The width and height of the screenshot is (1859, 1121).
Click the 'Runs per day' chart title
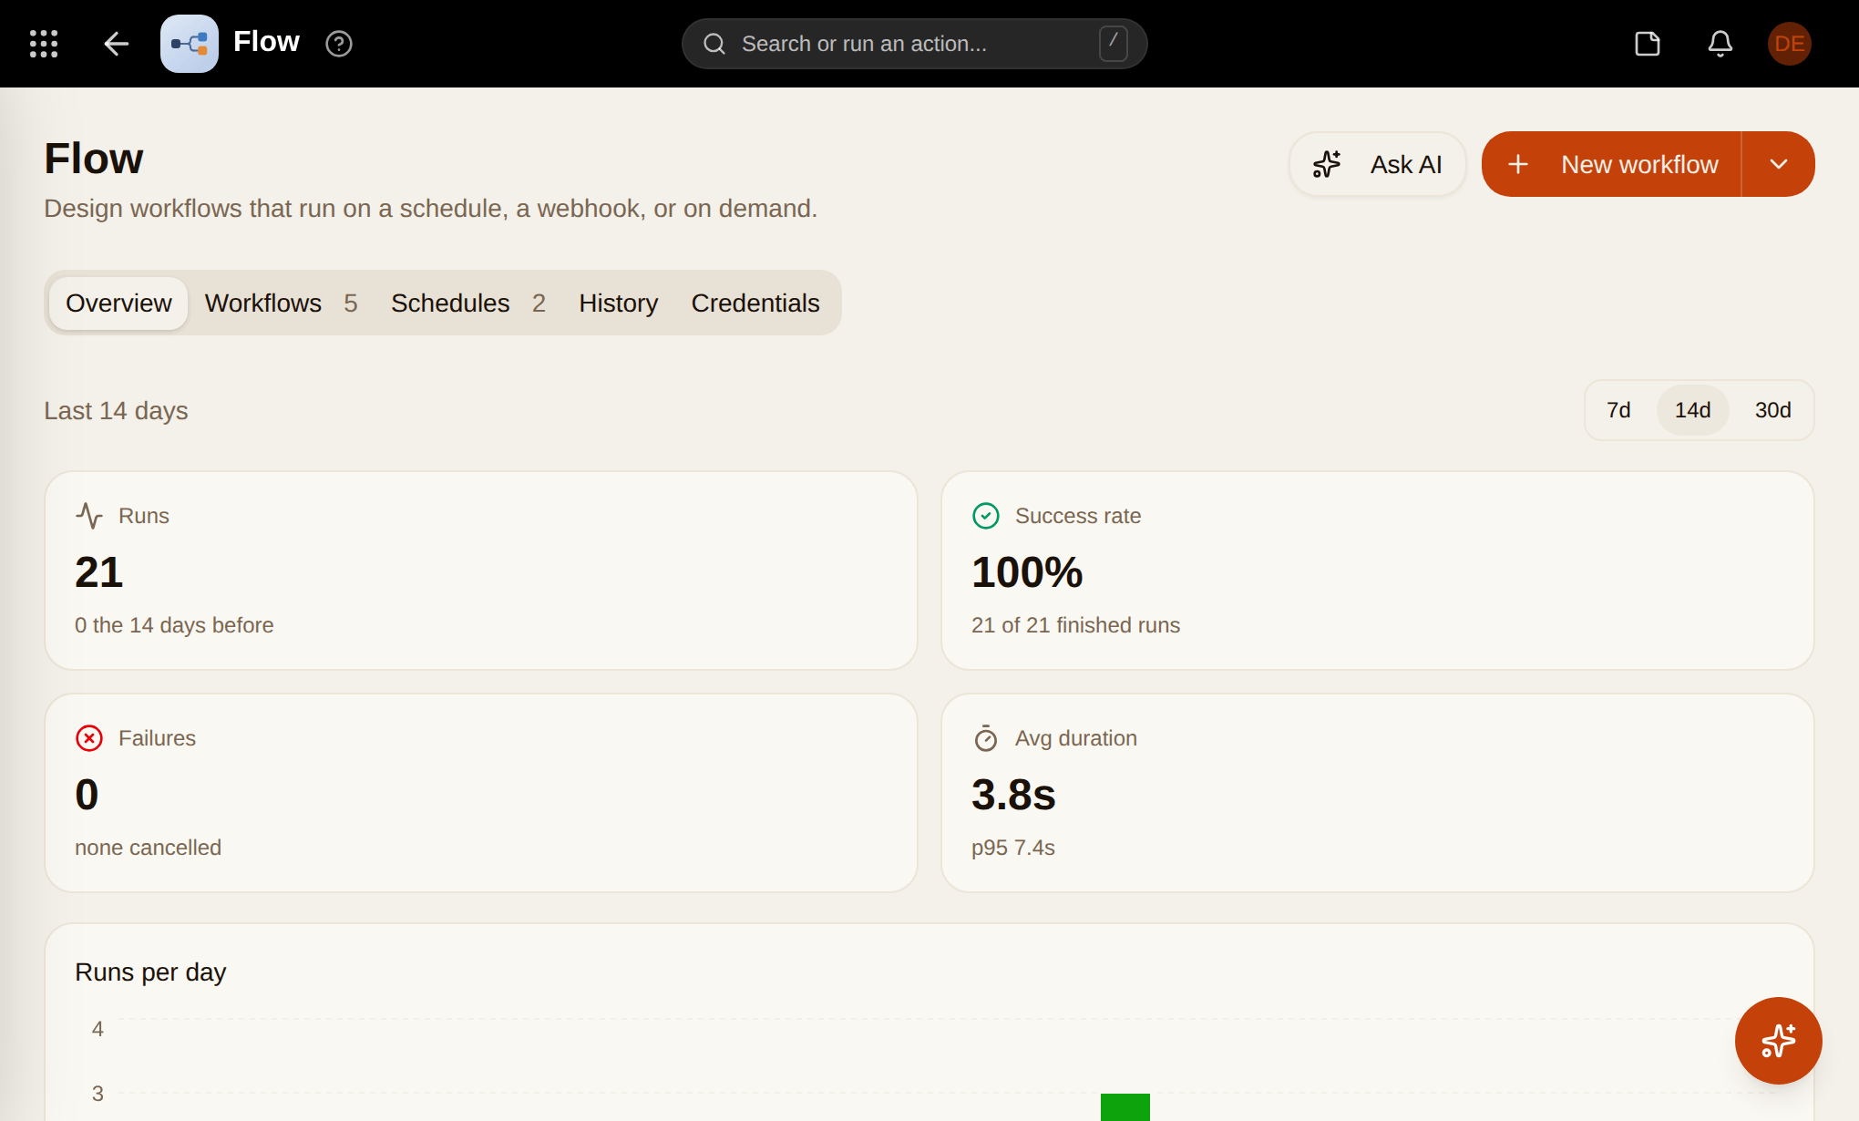[150, 972]
